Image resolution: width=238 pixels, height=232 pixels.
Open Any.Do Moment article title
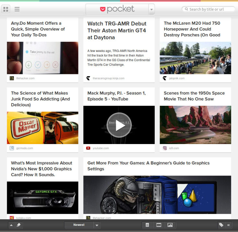point(38,29)
